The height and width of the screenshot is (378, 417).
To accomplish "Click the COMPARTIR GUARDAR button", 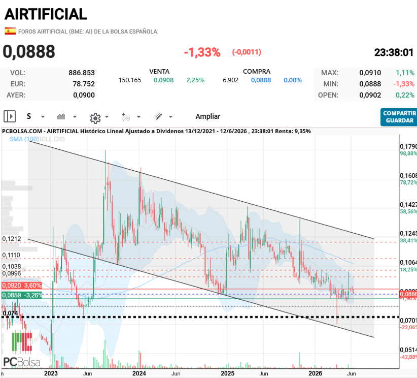I will [x=399, y=117].
